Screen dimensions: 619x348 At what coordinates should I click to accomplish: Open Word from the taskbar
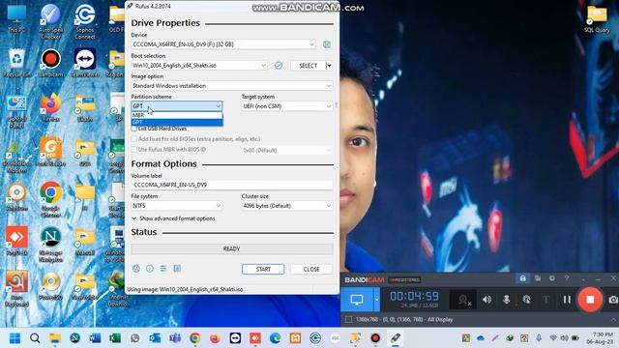95,338
